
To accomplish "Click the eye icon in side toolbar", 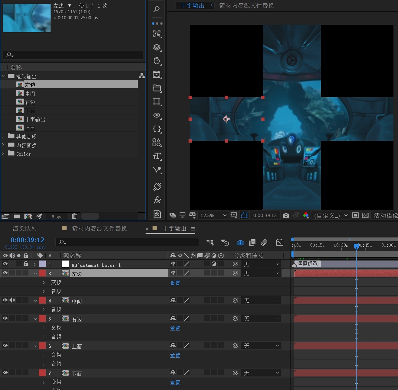I will click(157, 115).
